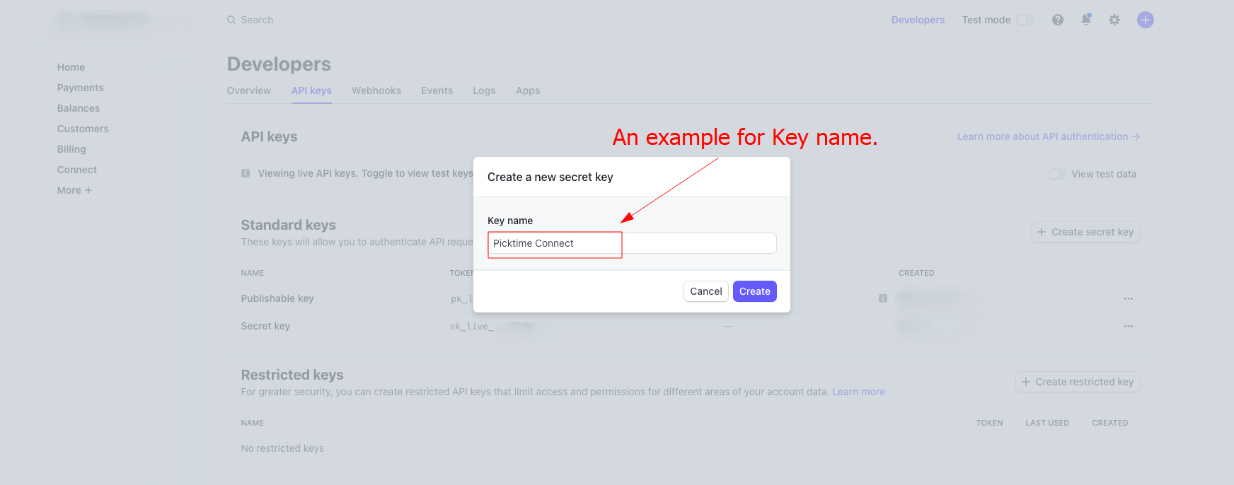Viewport: 1234px width, 485px height.
Task: Open Learn more about API authentication link
Action: point(1048,136)
